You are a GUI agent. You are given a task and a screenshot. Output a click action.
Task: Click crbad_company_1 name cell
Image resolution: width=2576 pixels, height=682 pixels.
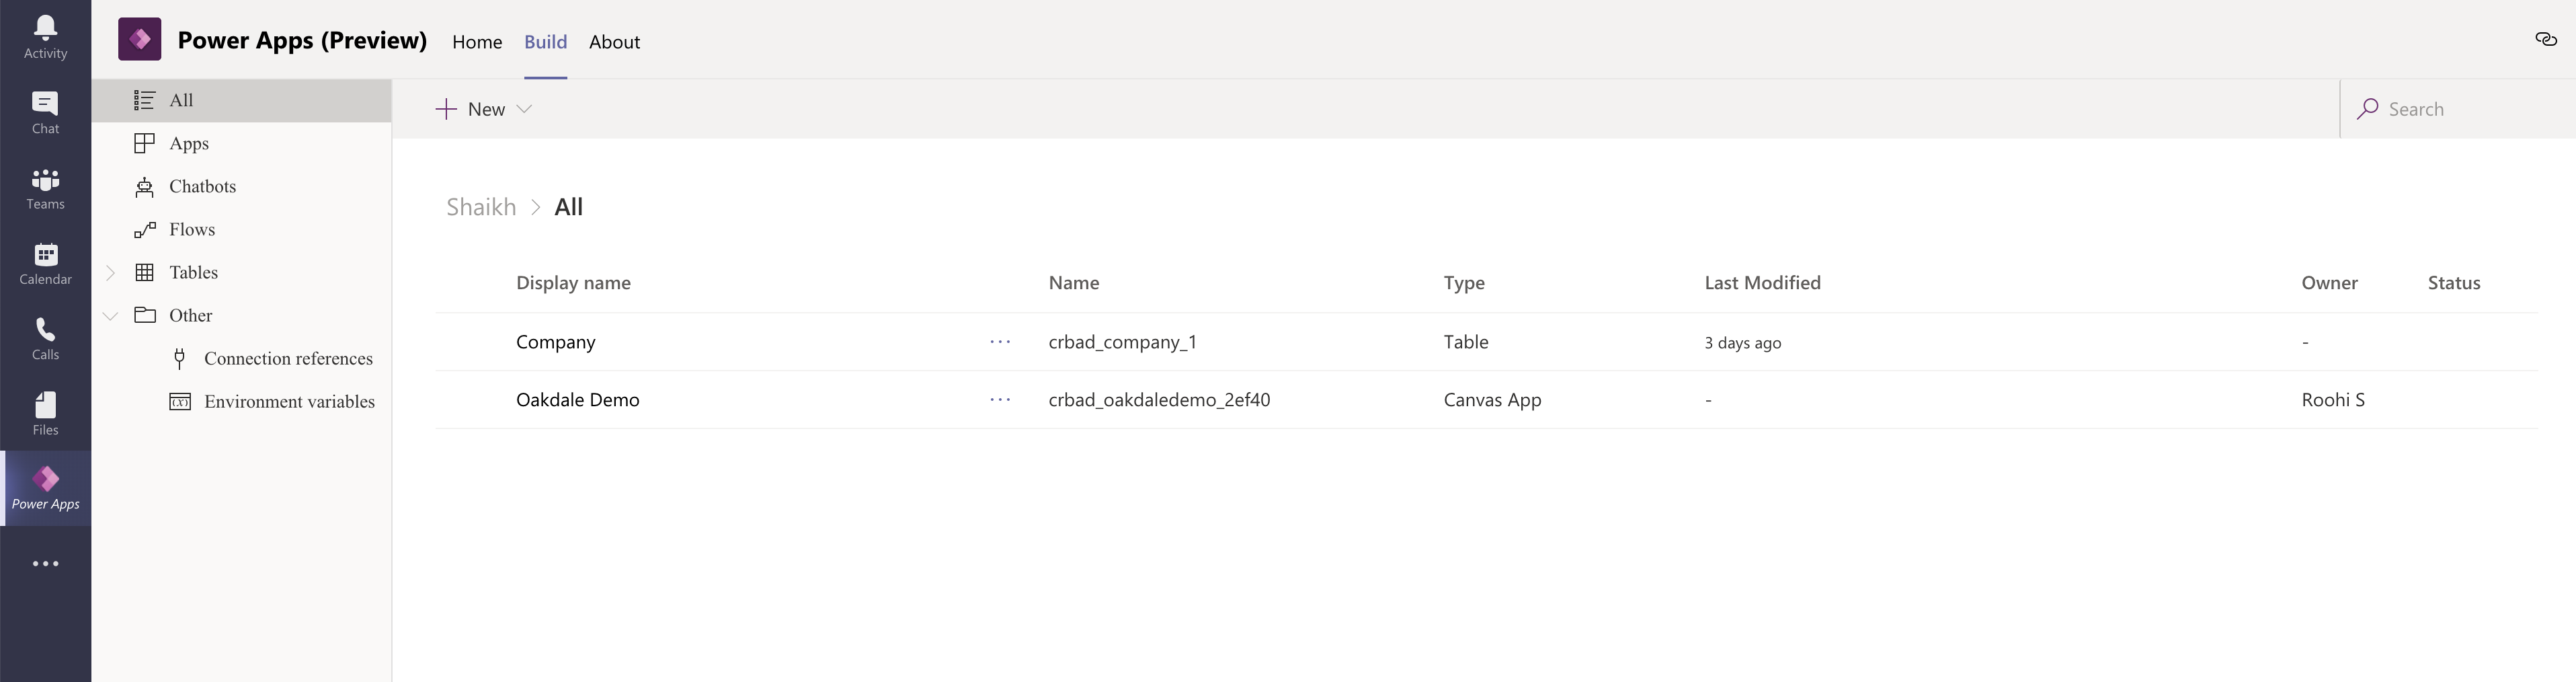pyautogui.click(x=1122, y=342)
